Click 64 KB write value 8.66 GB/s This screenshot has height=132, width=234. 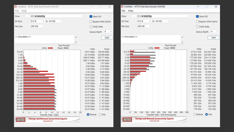click(90, 72)
